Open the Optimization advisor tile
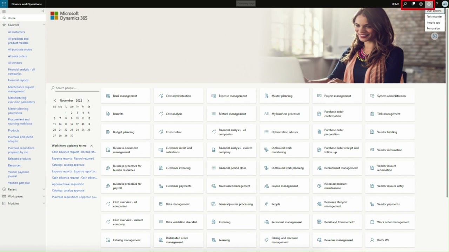 click(284, 132)
